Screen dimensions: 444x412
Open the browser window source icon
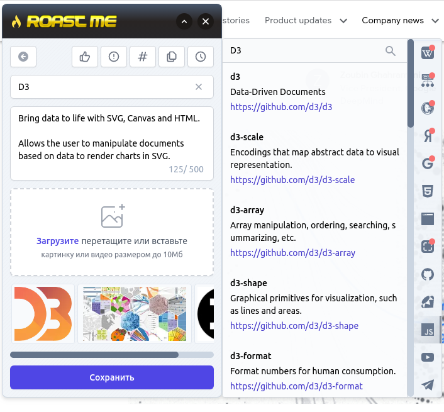pos(428,219)
